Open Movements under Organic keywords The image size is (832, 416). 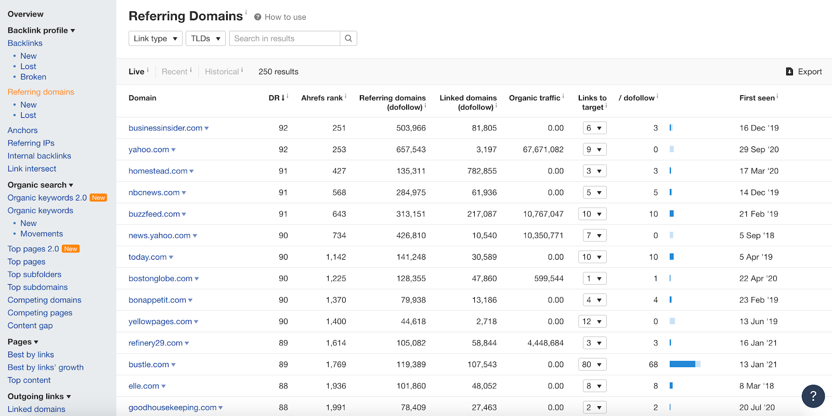(x=42, y=234)
